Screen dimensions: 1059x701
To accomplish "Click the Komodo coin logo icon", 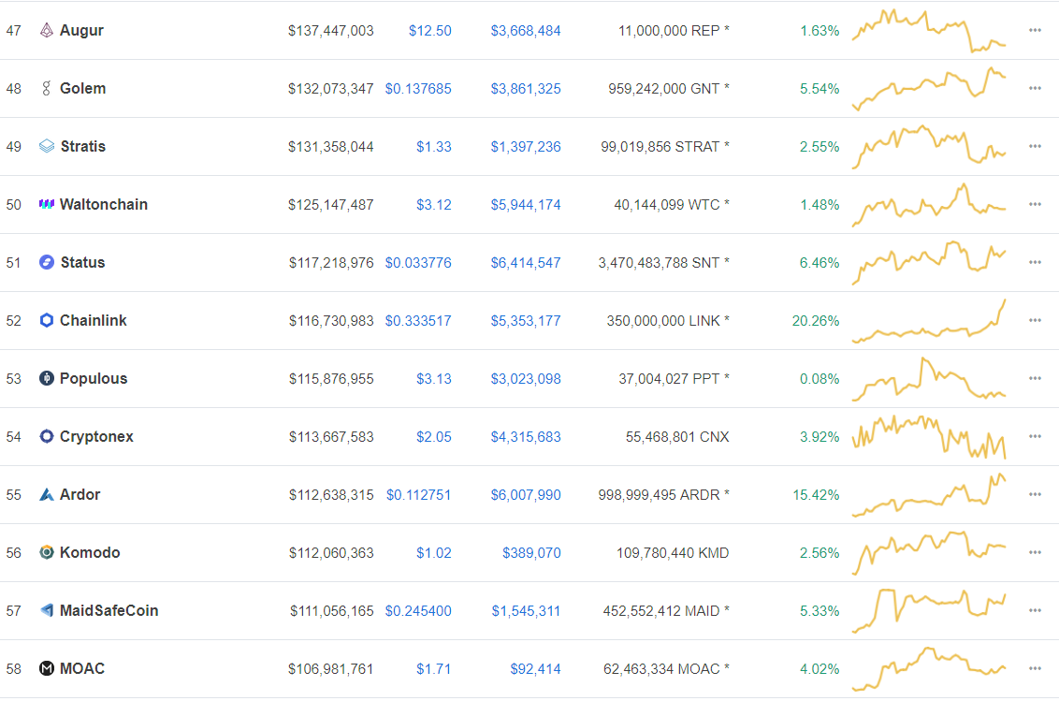I will [46, 552].
